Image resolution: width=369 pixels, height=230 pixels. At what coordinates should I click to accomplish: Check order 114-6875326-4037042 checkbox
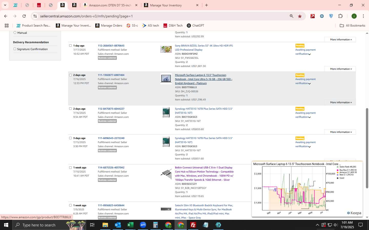[70, 168]
